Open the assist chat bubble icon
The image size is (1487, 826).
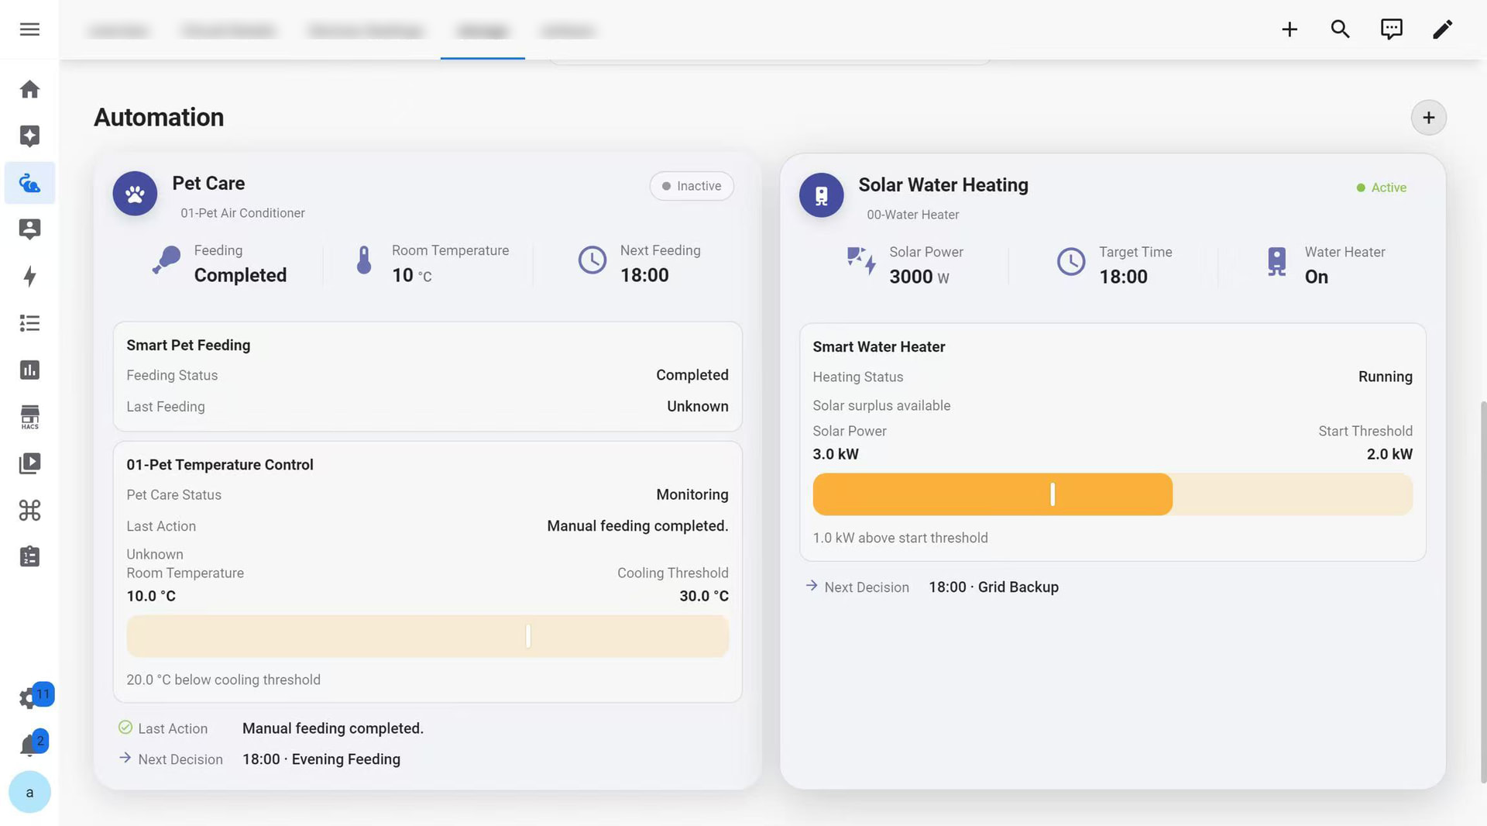click(1392, 29)
